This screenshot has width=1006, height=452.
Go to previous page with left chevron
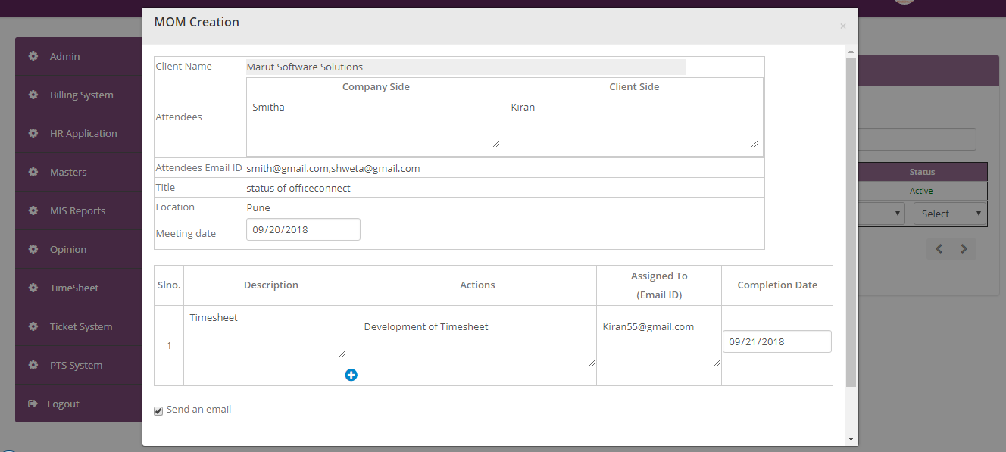(x=939, y=249)
